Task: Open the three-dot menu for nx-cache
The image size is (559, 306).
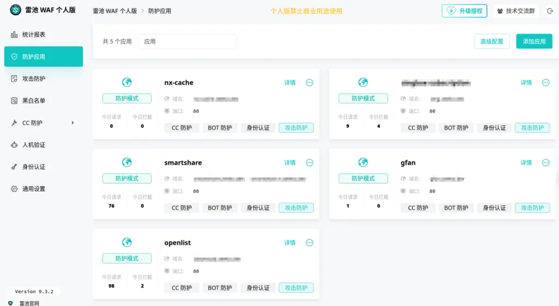Action: [x=310, y=83]
